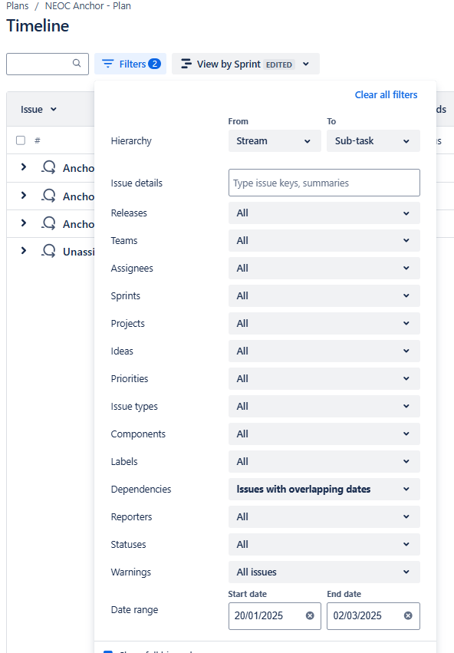Click the Assignees label
454x653 pixels.
(132, 269)
